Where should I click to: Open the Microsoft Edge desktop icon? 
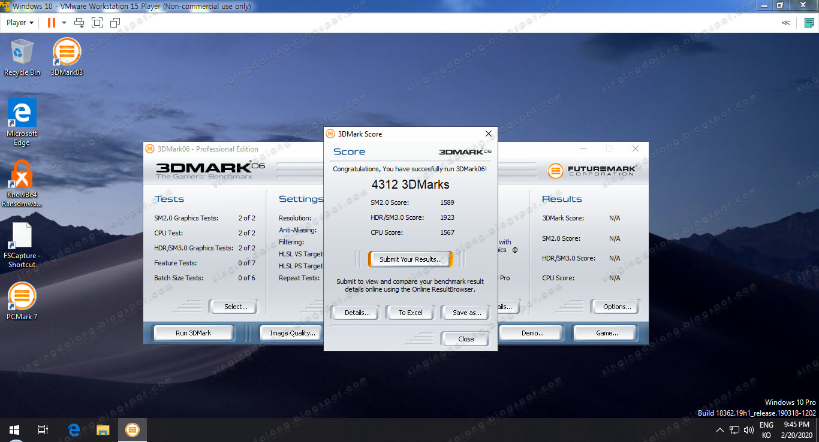point(22,122)
